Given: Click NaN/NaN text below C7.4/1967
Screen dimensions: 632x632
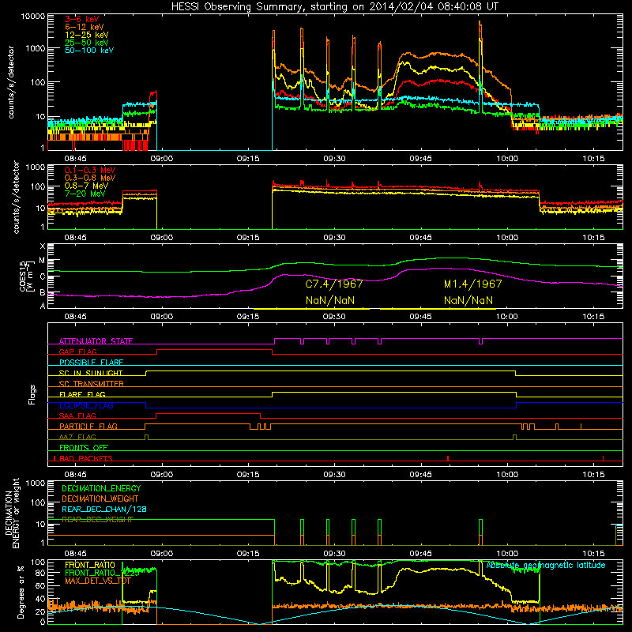Looking at the screenshot, I should pos(330,300).
